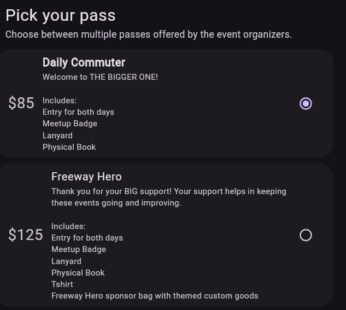Click "Physical Book" in the Daily Commuter card
The image size is (346, 310).
(x=69, y=147)
